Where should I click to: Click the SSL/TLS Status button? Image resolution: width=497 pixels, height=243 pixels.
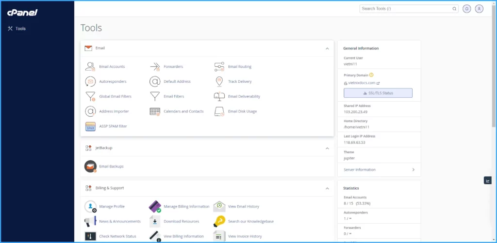pyautogui.click(x=378, y=93)
